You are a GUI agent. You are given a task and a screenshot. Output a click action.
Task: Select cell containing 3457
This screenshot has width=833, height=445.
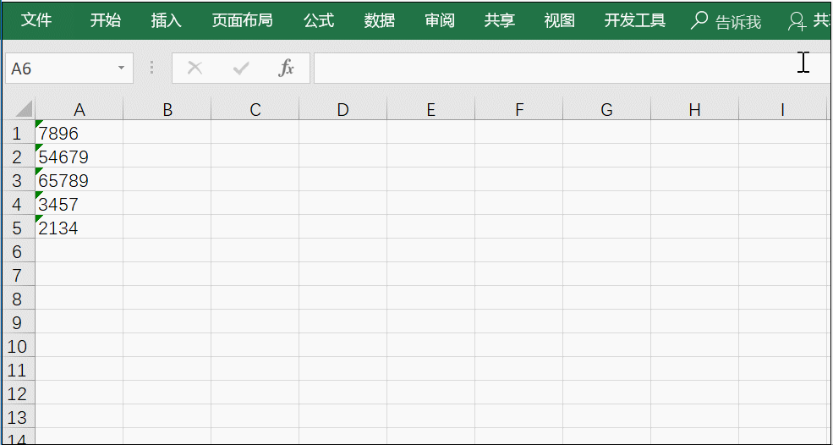79,204
